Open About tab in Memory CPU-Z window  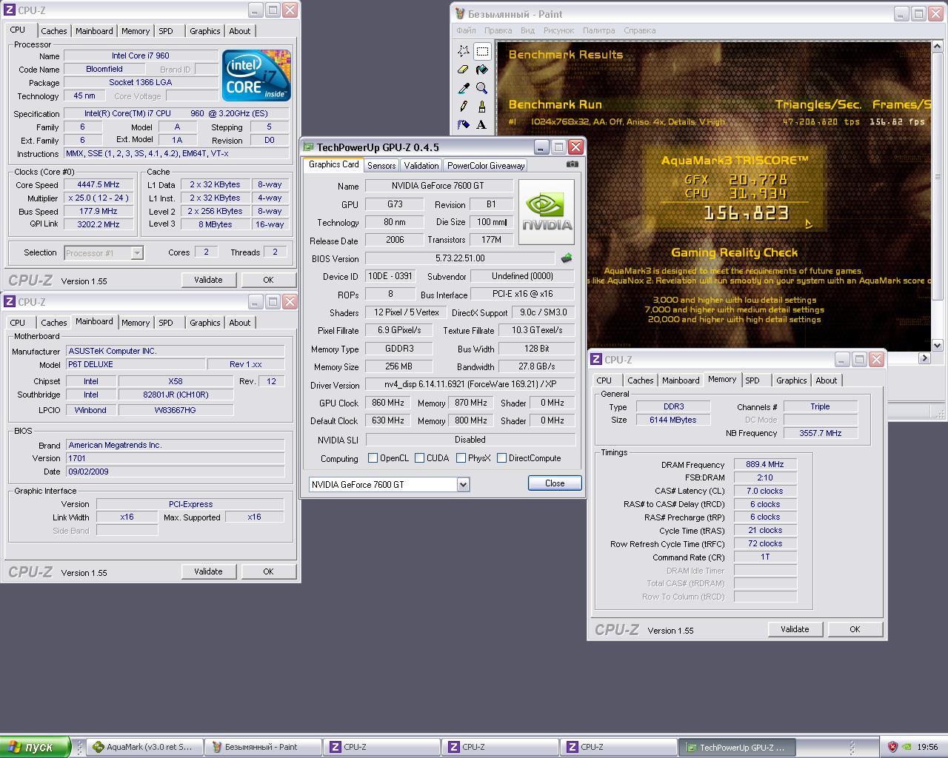pos(827,380)
